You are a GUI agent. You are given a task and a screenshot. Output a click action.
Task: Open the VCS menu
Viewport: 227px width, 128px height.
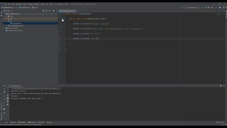[x=56, y=4]
